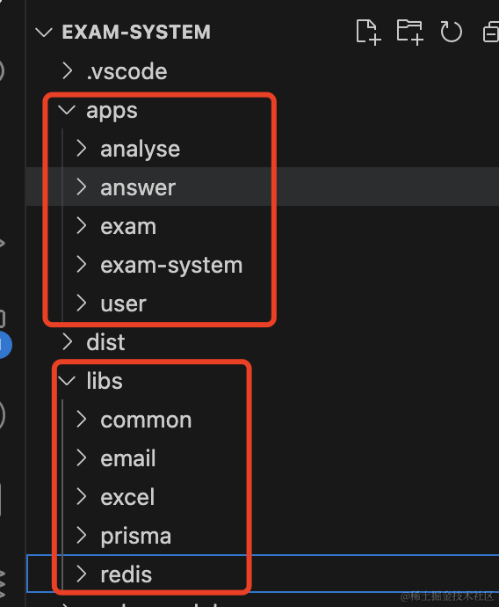Viewport: 499px width, 607px height.
Task: Expand the user folder chevron
Action: pos(81,303)
